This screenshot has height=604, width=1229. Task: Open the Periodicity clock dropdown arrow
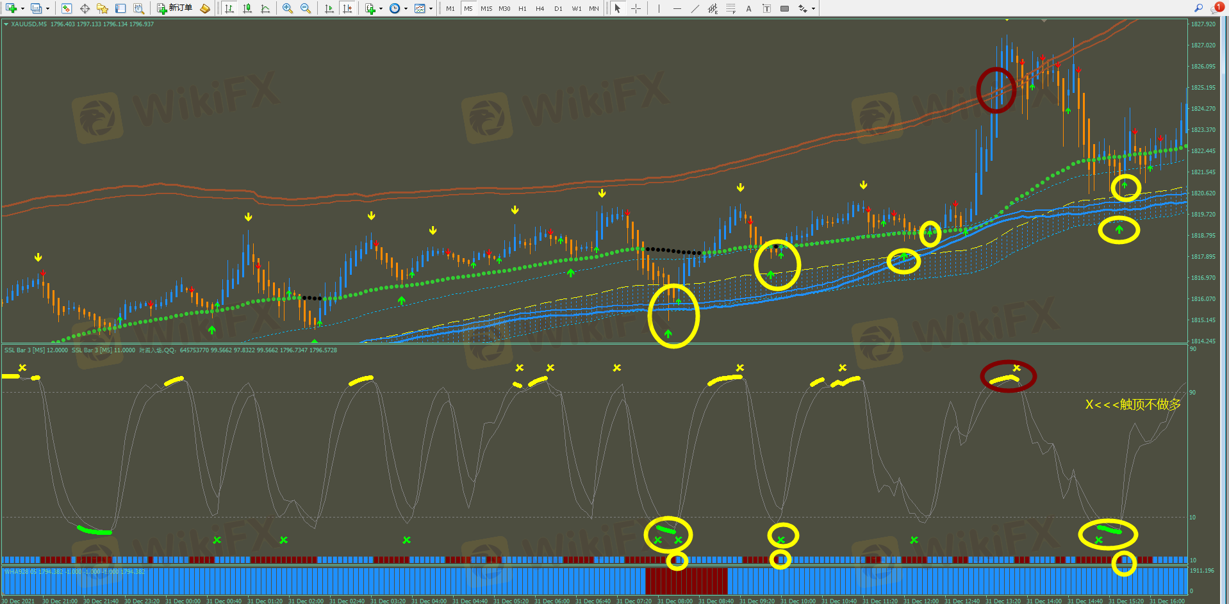pos(406,8)
